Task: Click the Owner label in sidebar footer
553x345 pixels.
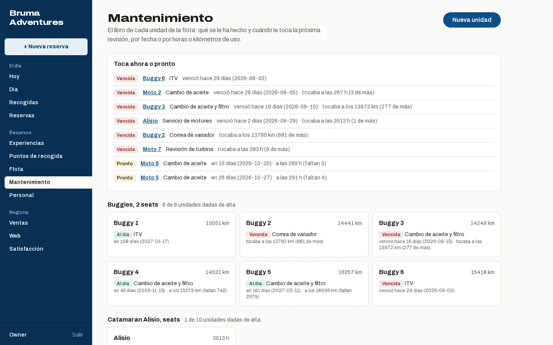Action: [x=18, y=335]
